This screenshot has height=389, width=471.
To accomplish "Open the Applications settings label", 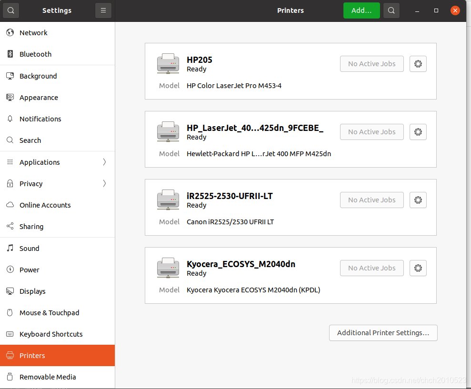I will click(x=40, y=162).
